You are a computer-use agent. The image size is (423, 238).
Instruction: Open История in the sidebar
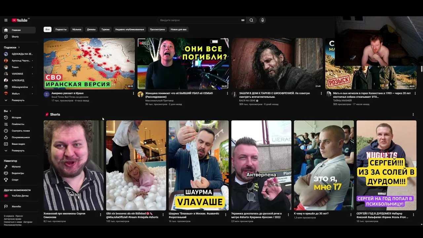pyautogui.click(x=19, y=118)
